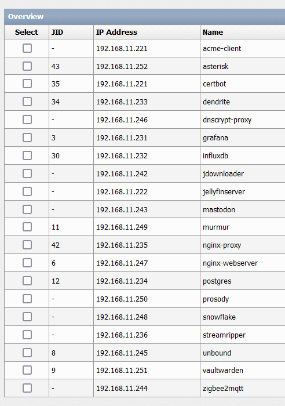Toggle the dendrite jail checkbox
Screen dimensions: 285x406
coord(27,101)
